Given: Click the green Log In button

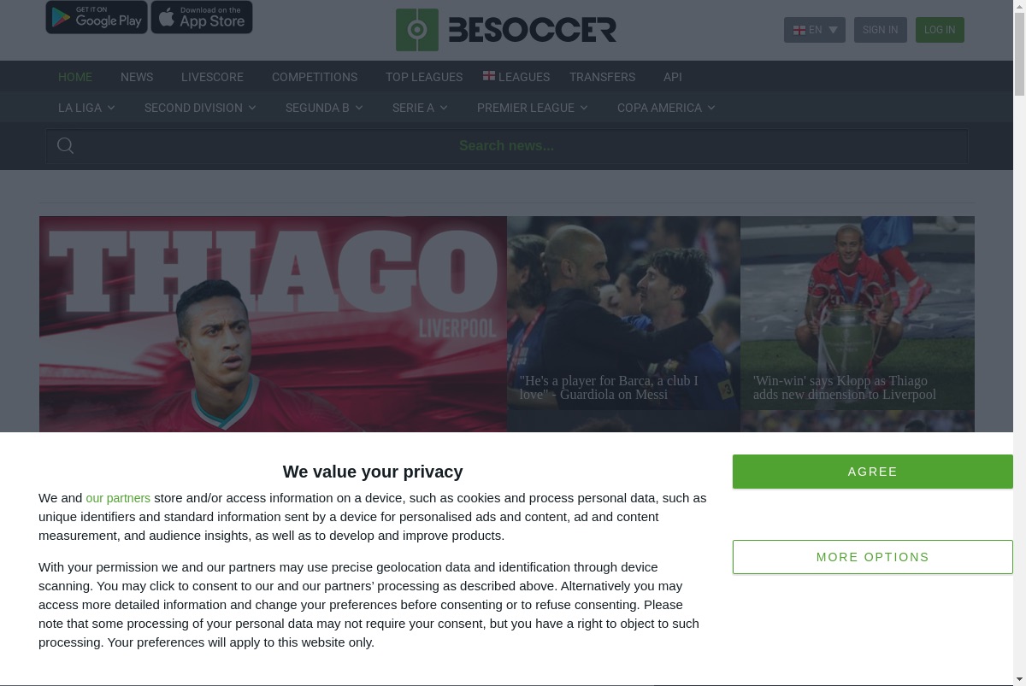Looking at the screenshot, I should [x=940, y=30].
